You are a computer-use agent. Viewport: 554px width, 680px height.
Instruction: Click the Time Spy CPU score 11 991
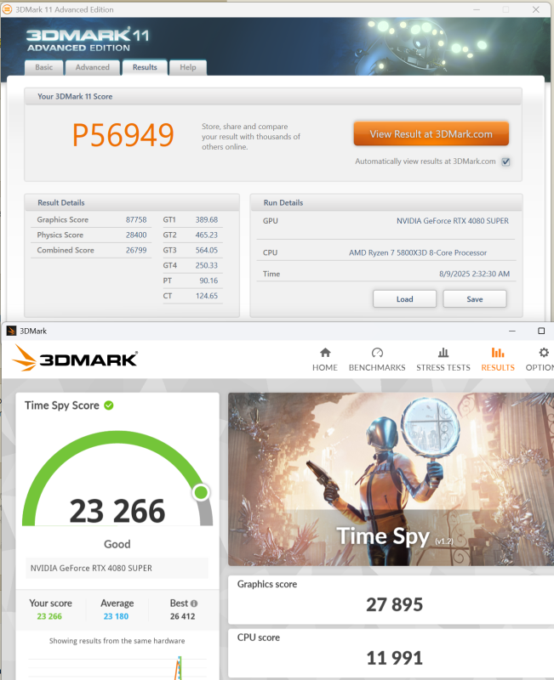pos(394,658)
